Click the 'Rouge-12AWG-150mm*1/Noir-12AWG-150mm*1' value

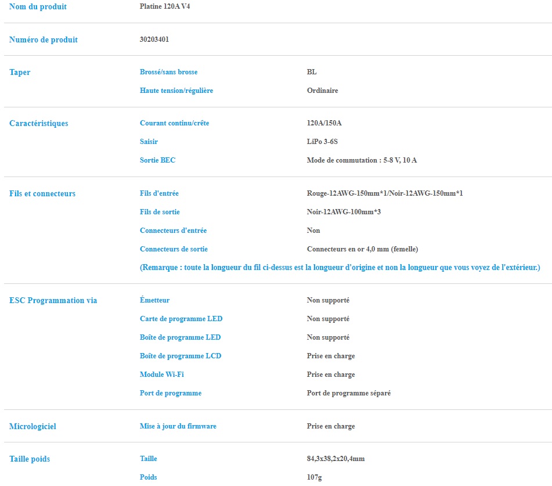385,193
